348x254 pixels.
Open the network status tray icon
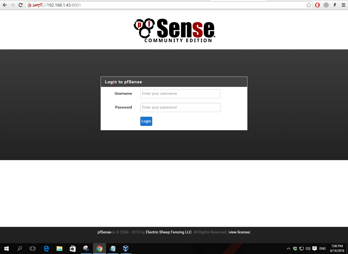click(x=302, y=248)
